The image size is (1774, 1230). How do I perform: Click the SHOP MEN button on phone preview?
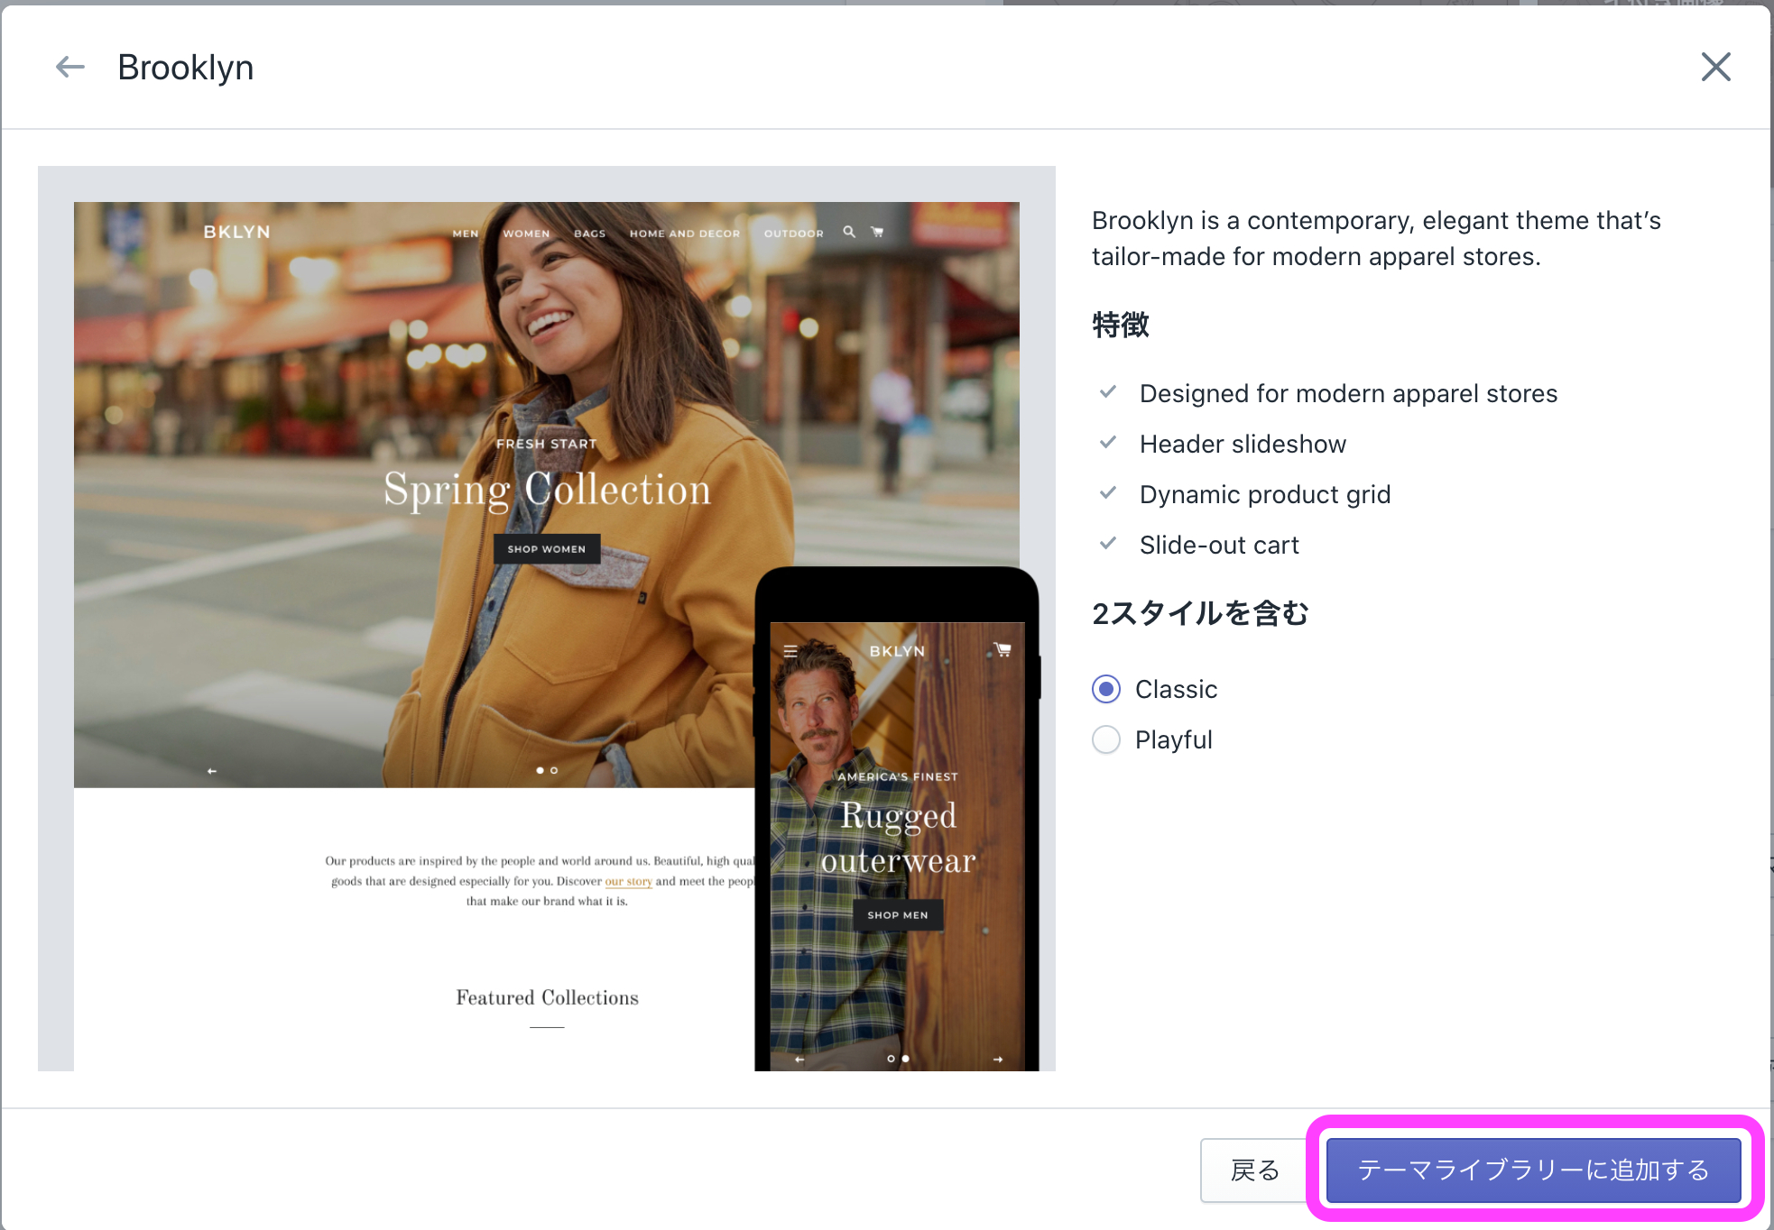[897, 914]
